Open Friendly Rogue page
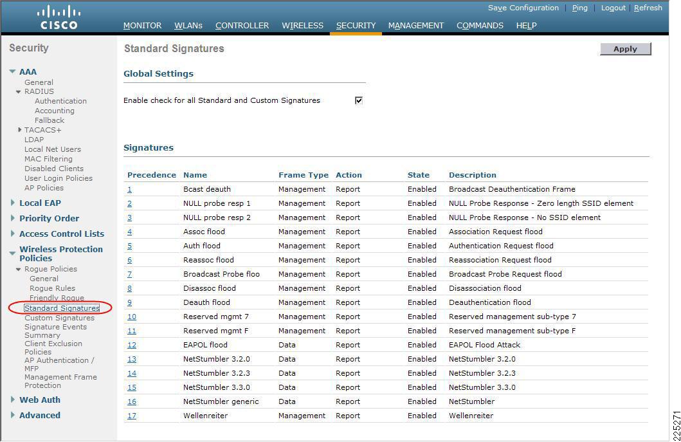This screenshot has height=442, width=681. click(57, 298)
